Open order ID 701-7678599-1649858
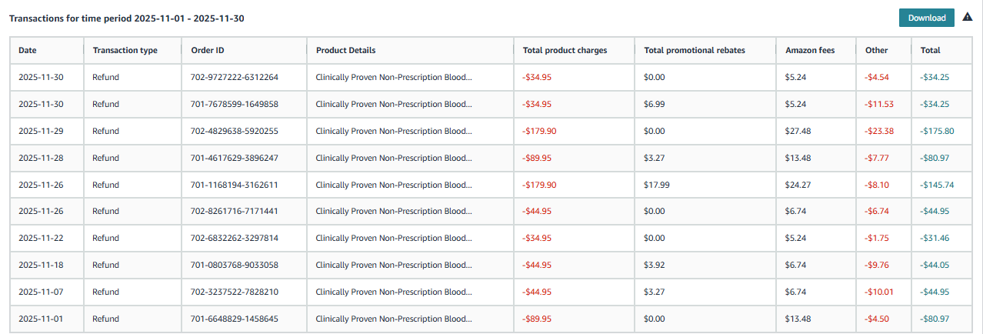Image resolution: width=983 pixels, height=334 pixels. [235, 104]
